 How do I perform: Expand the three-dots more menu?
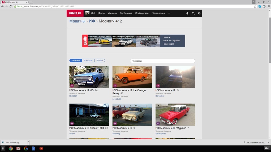170,13
